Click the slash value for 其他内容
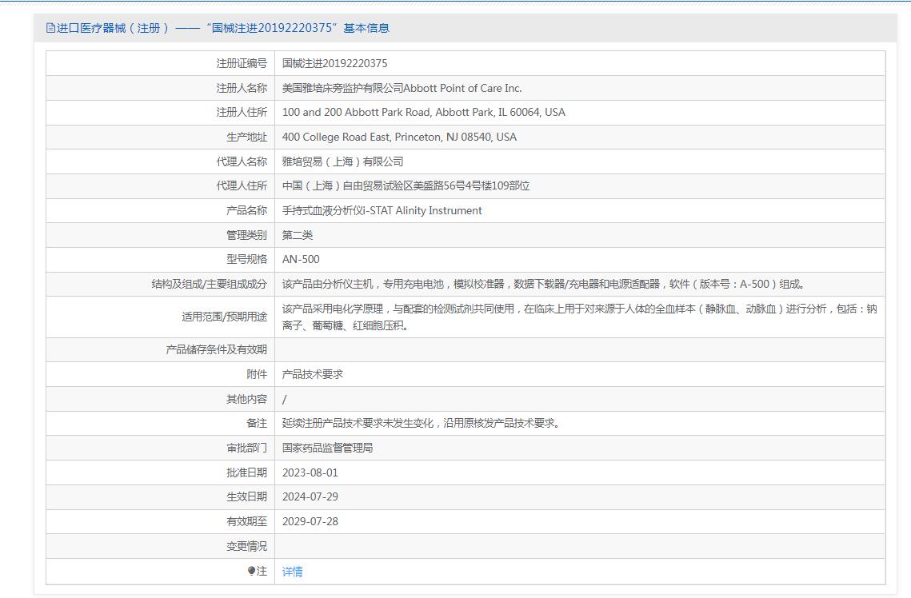 [x=284, y=400]
